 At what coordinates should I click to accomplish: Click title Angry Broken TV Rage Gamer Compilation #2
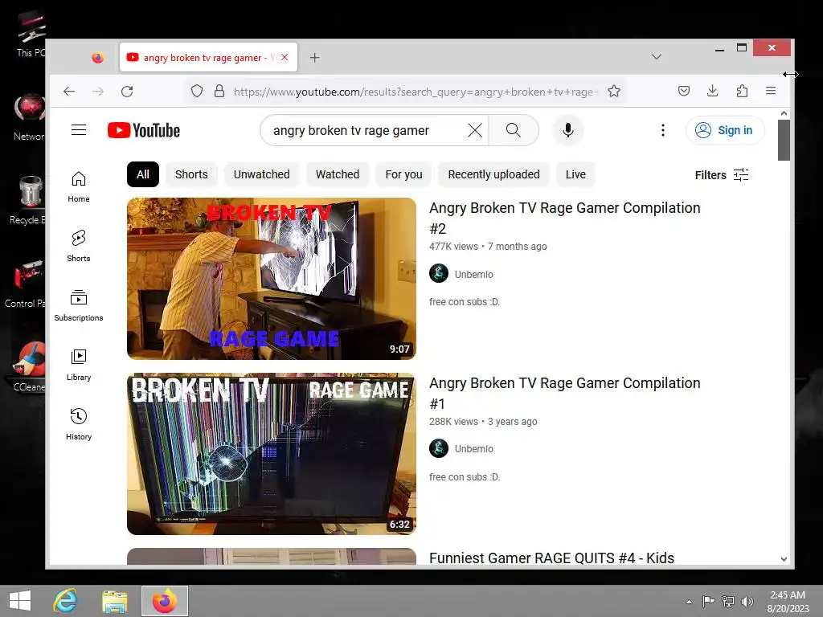(x=564, y=218)
